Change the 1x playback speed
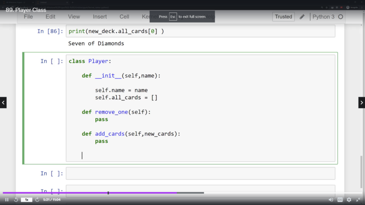 pos(26,200)
